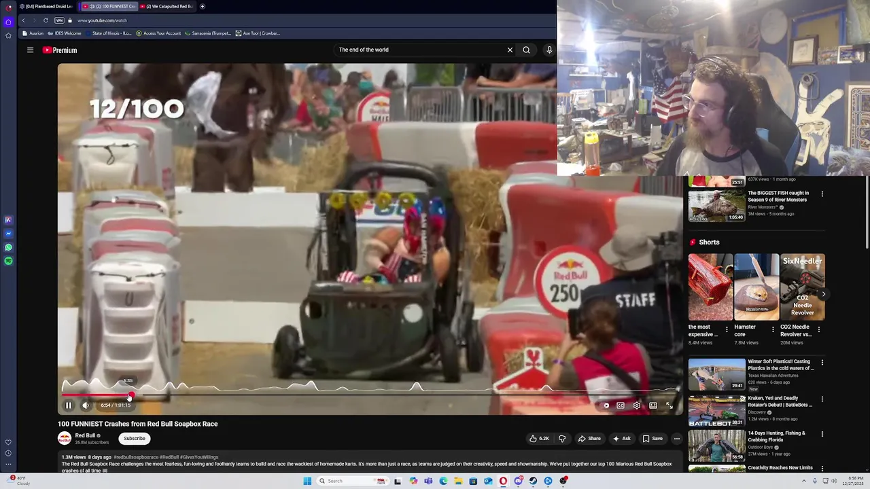870x489 pixels.
Task: Open options for Winter Soft Plastics video
Action: [822, 363]
